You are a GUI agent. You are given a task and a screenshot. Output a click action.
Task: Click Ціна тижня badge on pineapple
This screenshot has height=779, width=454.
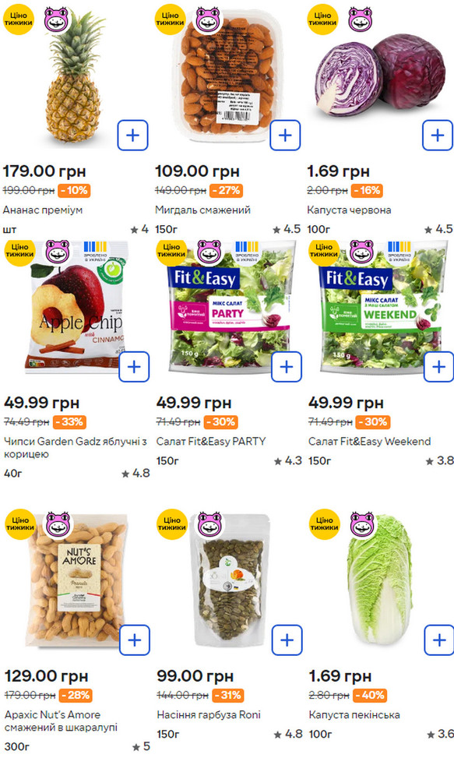pyautogui.click(x=18, y=19)
